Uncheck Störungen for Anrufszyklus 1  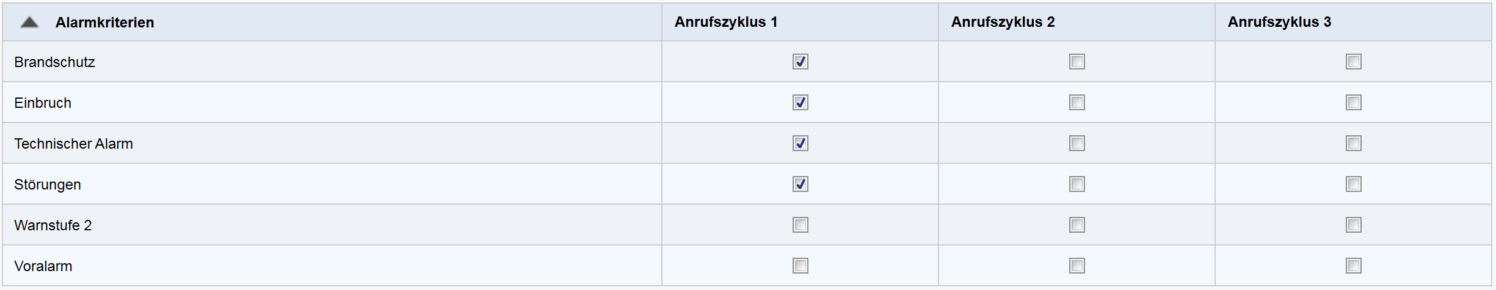[x=800, y=184]
